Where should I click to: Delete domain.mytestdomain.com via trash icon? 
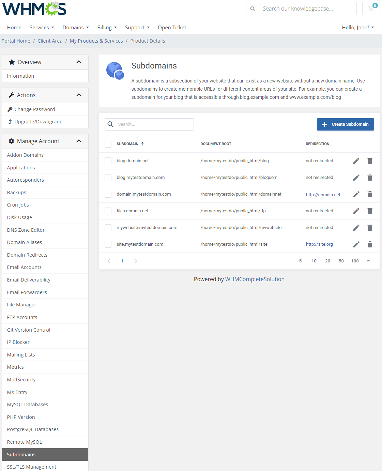coord(370,194)
